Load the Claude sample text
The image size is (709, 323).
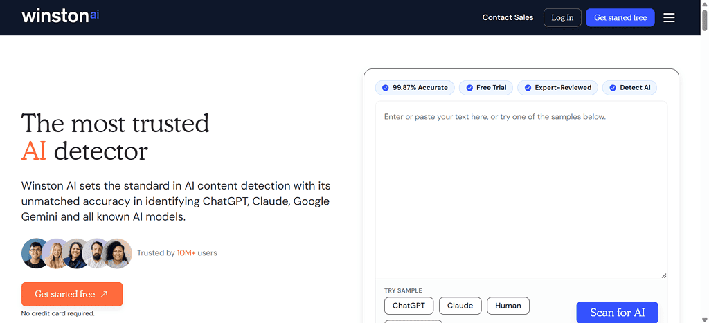click(x=460, y=306)
